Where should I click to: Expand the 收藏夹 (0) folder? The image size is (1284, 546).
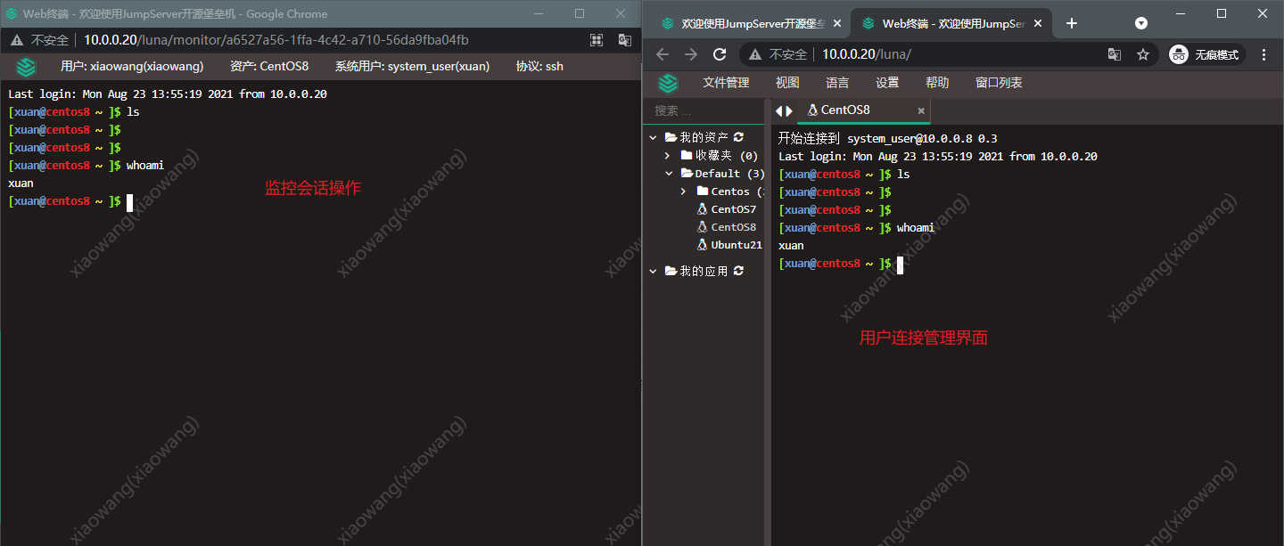tap(668, 155)
